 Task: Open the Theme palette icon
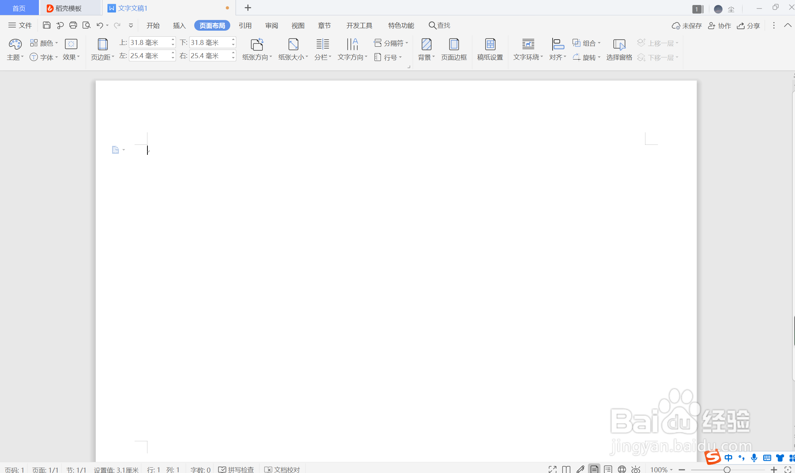[x=15, y=44]
